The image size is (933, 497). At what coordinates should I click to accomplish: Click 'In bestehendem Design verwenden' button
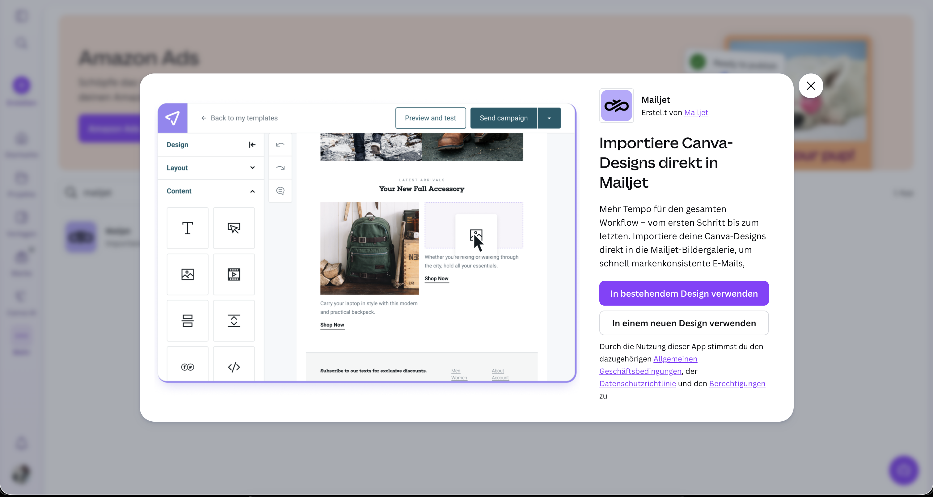(x=684, y=293)
